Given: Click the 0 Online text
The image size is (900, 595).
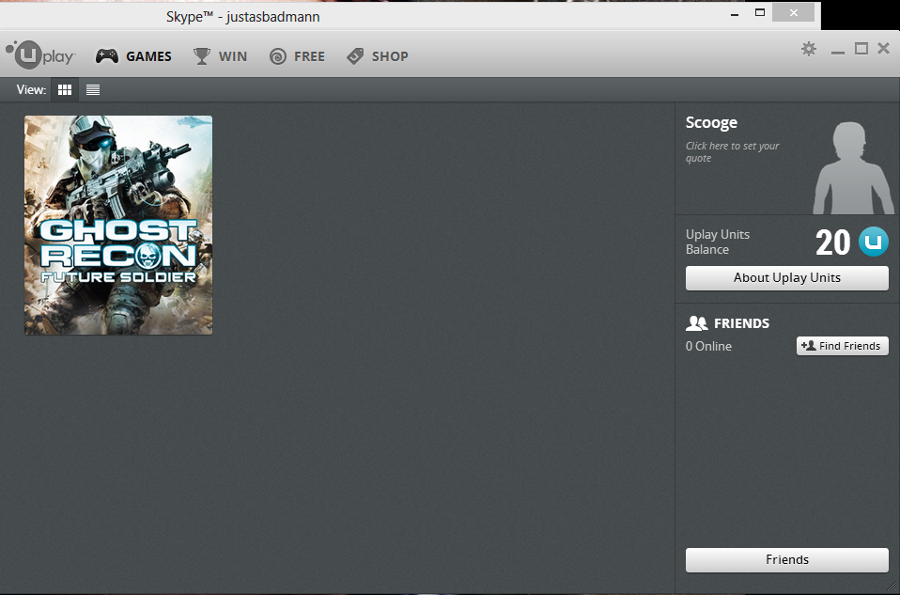Looking at the screenshot, I should [x=708, y=346].
